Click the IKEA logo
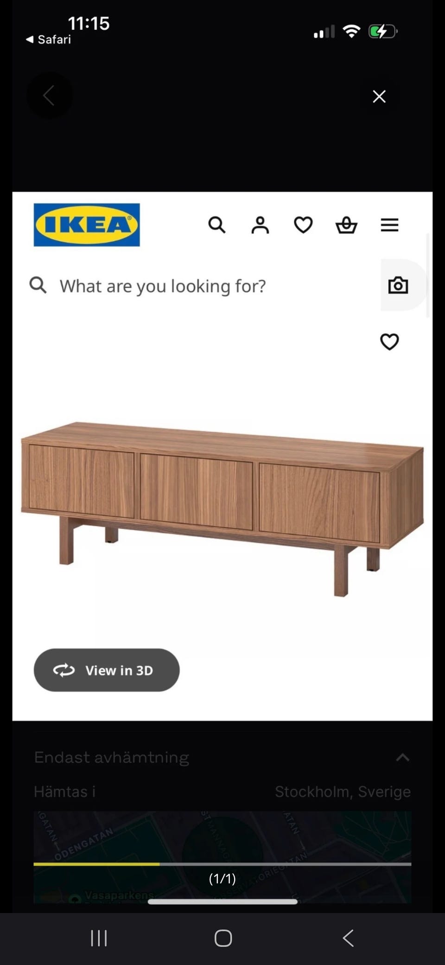The width and height of the screenshot is (445, 965). tap(87, 225)
